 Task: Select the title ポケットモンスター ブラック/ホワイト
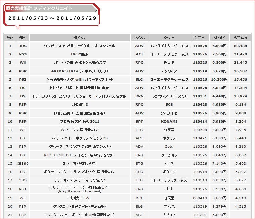click(x=80, y=172)
